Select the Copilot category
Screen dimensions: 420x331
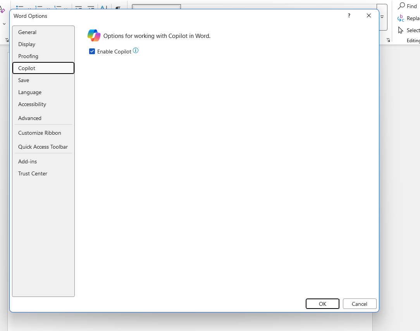(43, 68)
